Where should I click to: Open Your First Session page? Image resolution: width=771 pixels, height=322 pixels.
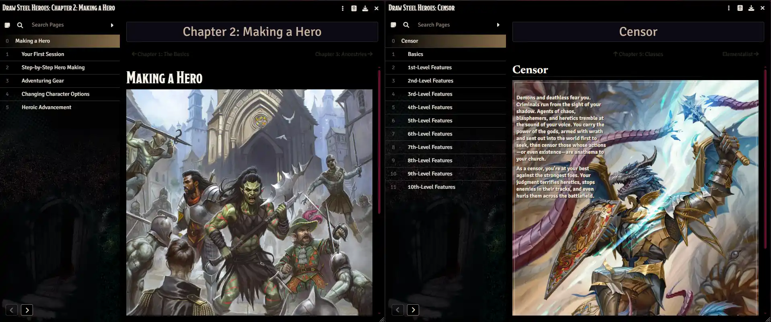click(60, 54)
